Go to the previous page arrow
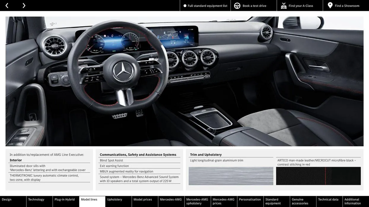The width and height of the screenshot is (369, 207). (x=7, y=6)
